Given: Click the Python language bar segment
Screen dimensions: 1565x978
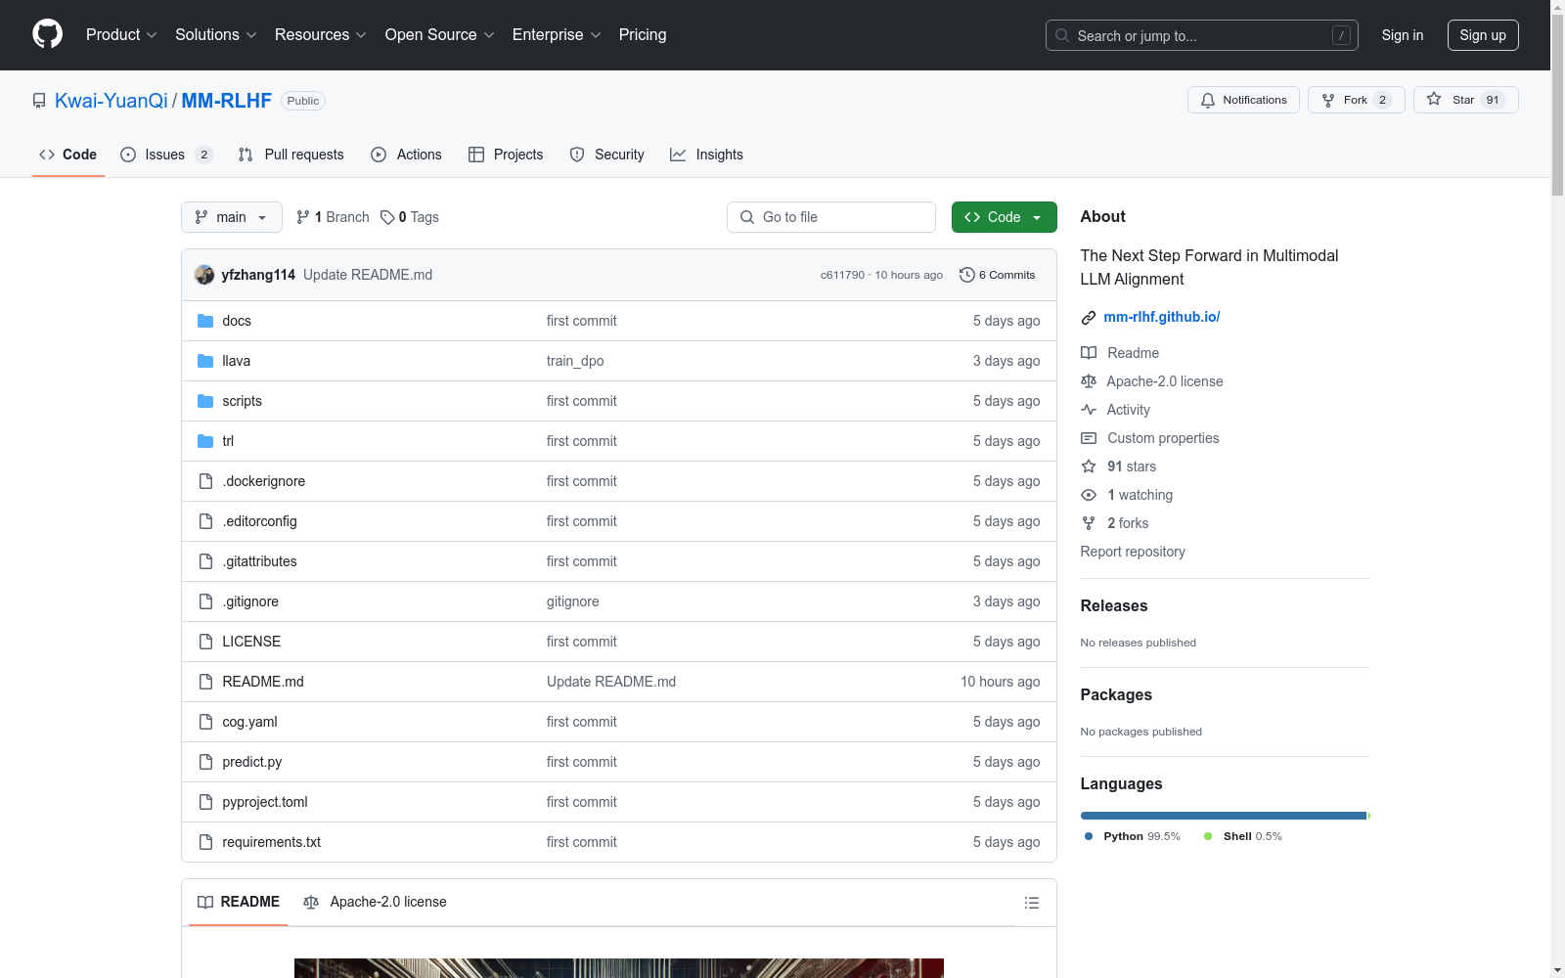Looking at the screenshot, I should click(1223, 816).
